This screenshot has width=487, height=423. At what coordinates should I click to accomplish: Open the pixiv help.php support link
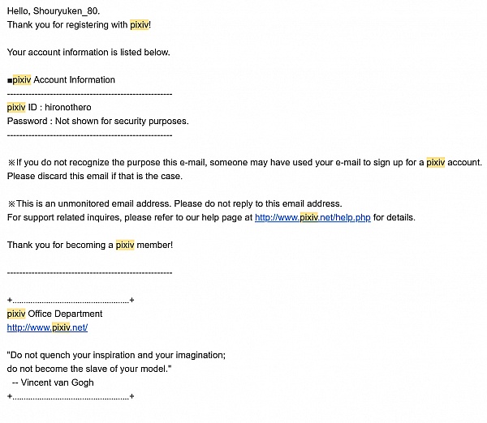(x=312, y=217)
